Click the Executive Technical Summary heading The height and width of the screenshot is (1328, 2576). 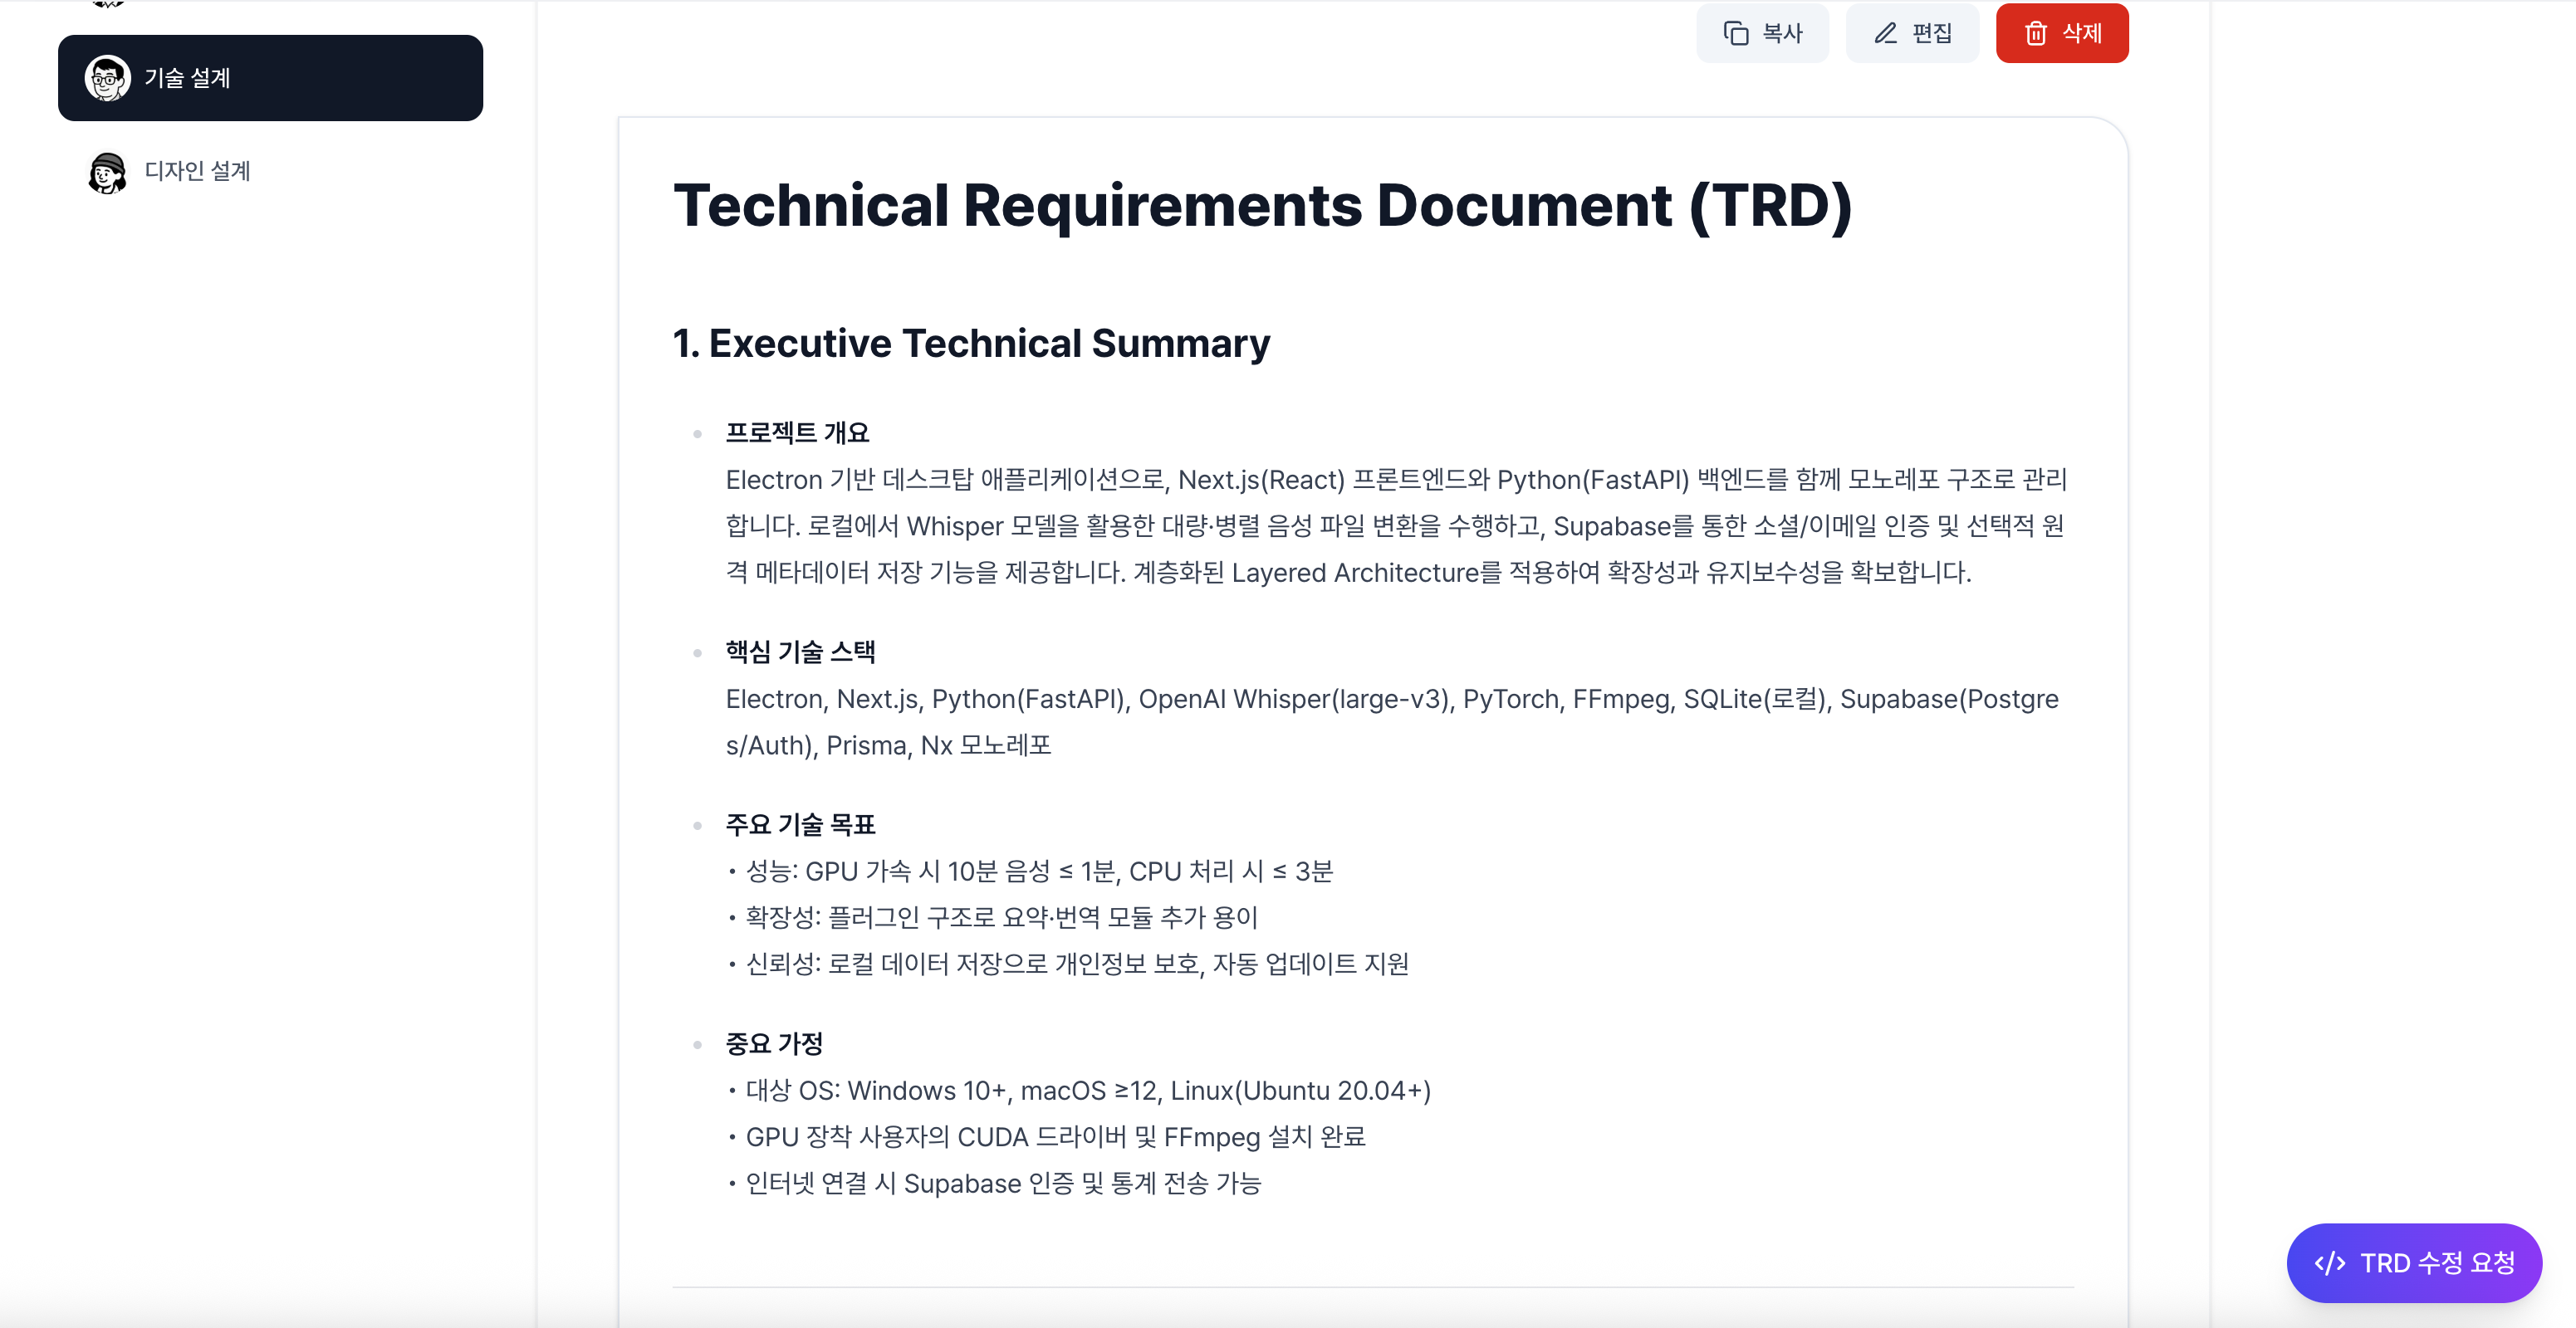click(x=971, y=343)
